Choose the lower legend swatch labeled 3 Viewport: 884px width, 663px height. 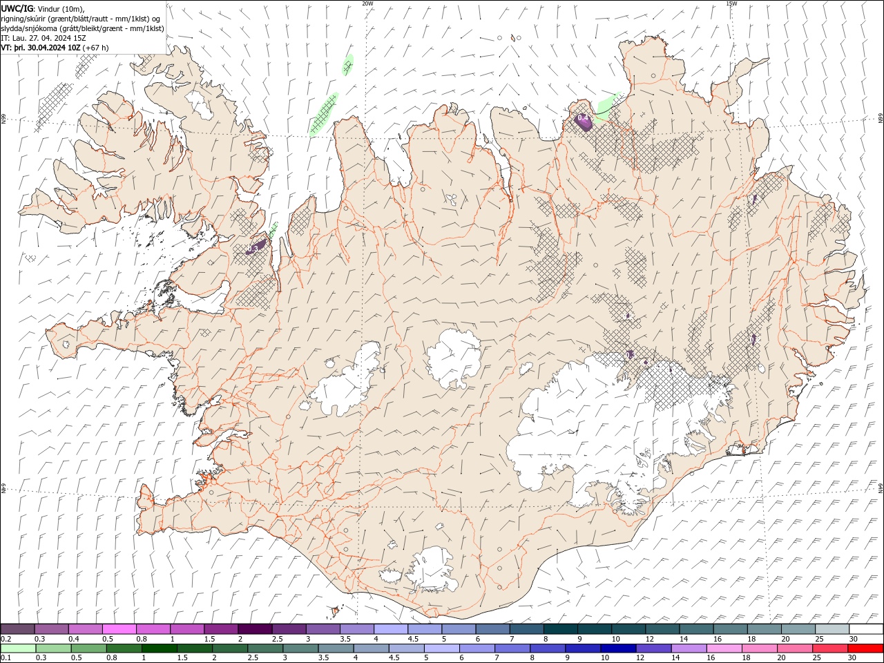300,648
